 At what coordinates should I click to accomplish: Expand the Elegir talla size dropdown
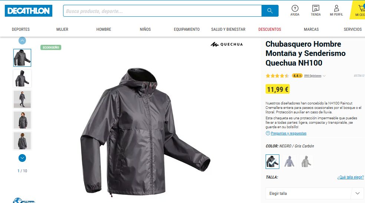pos(314,193)
